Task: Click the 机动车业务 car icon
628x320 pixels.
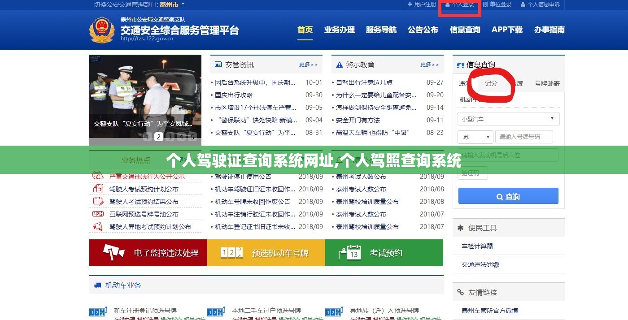Action: pyautogui.click(x=97, y=285)
